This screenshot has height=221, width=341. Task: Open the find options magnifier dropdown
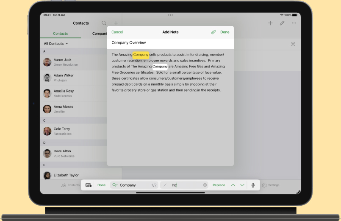click(x=115, y=185)
